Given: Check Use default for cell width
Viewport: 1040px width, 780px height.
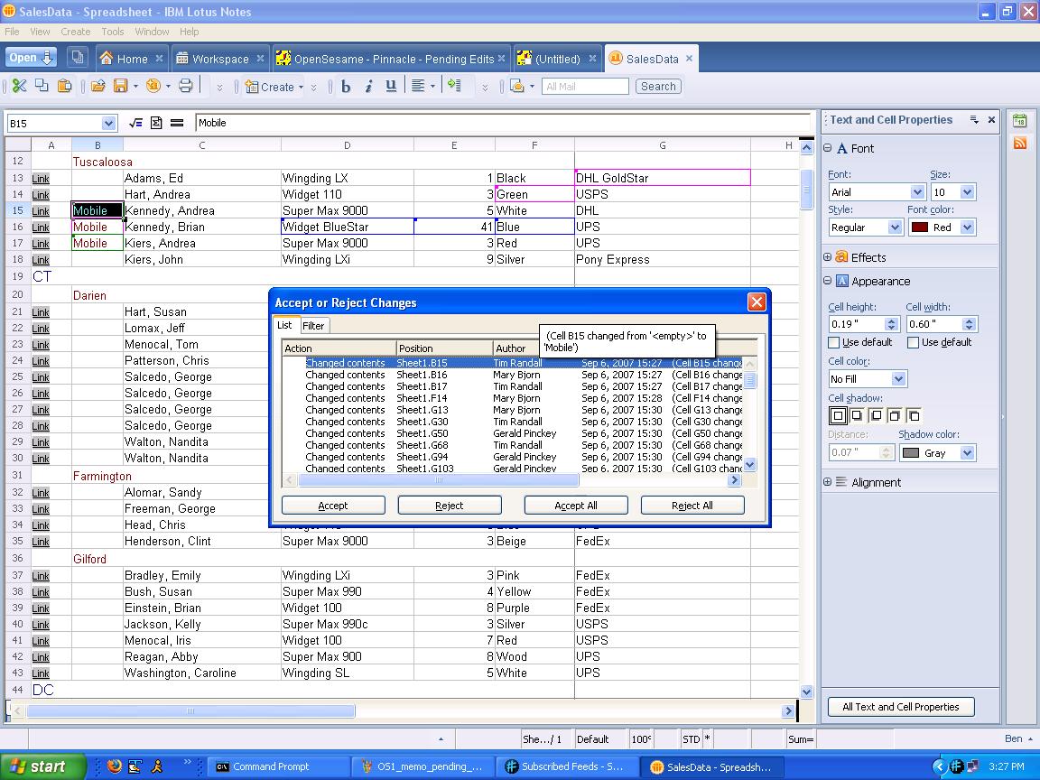Looking at the screenshot, I should (x=913, y=343).
